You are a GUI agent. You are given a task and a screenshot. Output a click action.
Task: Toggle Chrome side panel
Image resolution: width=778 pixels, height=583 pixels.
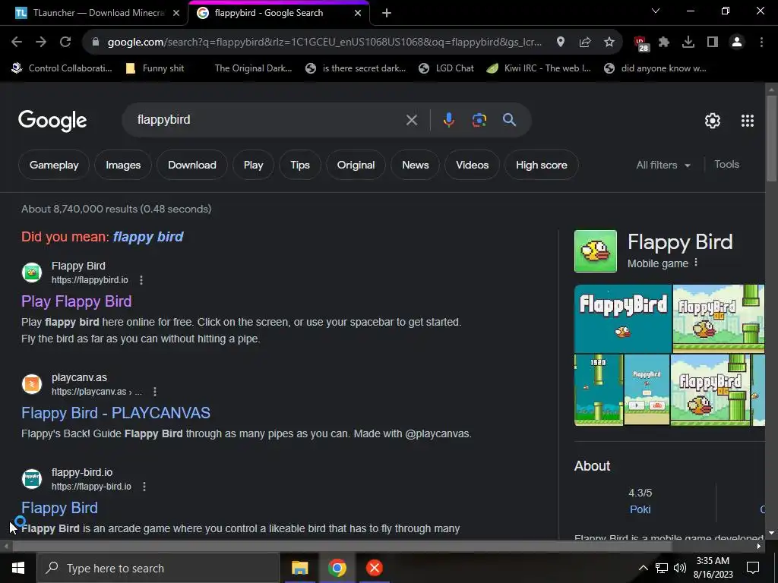(713, 43)
